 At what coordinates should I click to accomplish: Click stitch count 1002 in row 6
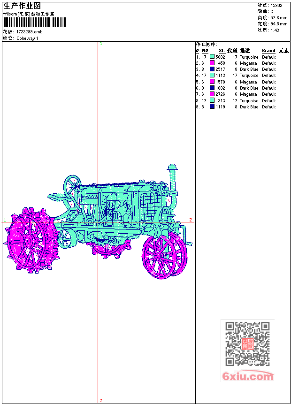point(221,88)
